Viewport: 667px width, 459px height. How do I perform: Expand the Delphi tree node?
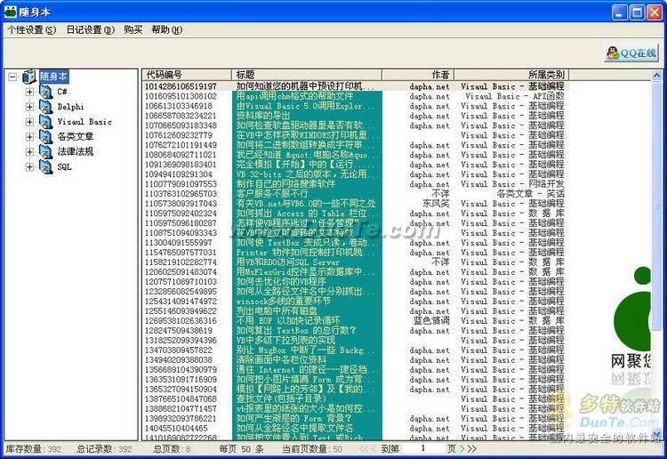(29, 107)
